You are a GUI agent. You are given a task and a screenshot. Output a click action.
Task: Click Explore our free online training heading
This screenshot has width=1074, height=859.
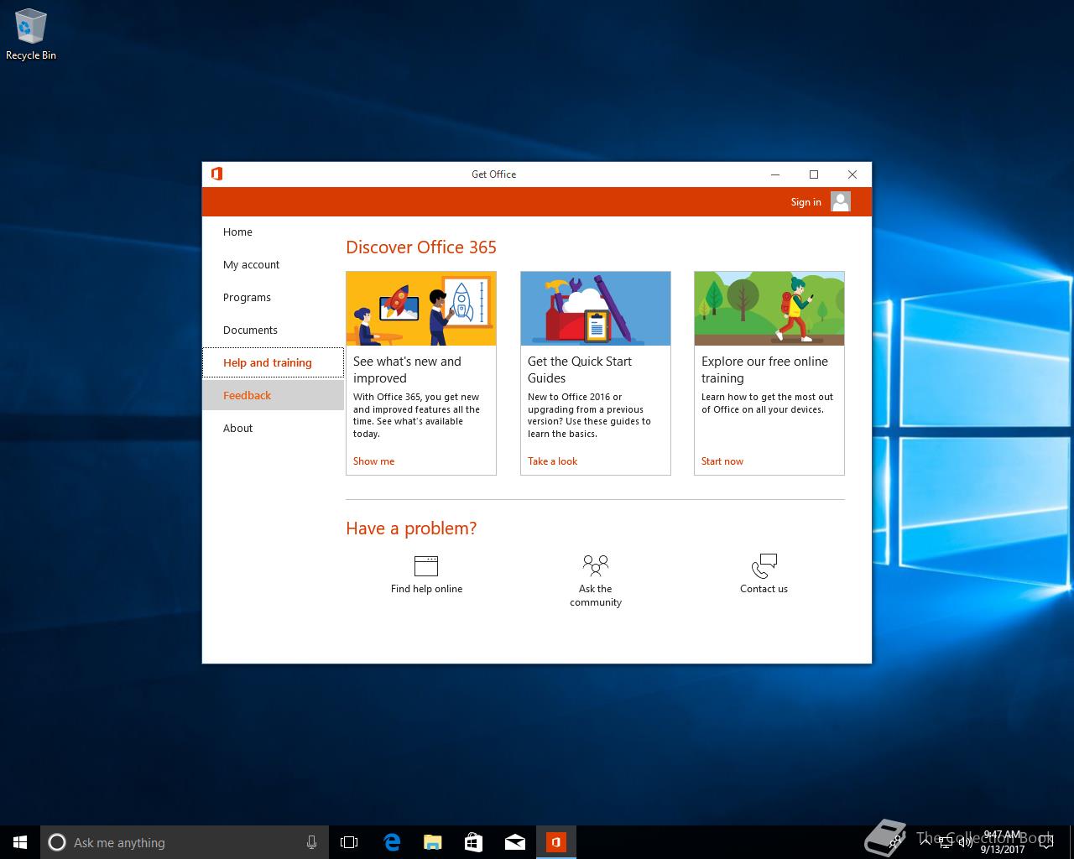(x=764, y=369)
